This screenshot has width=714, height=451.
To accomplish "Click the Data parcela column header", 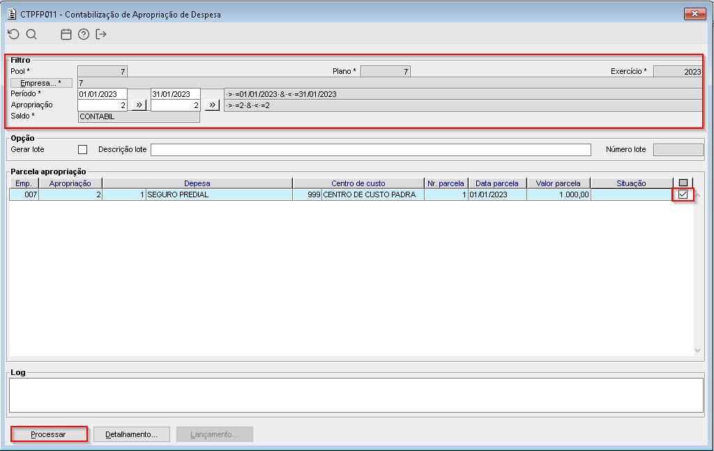I will tap(497, 183).
